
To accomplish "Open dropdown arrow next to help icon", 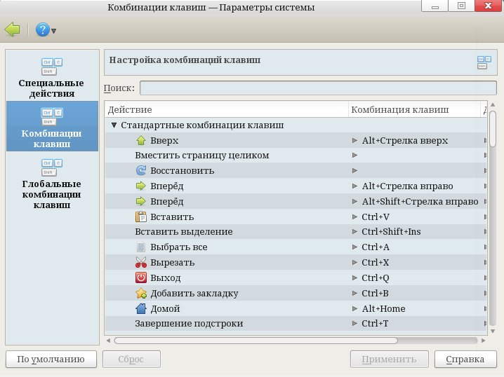I will [x=53, y=31].
